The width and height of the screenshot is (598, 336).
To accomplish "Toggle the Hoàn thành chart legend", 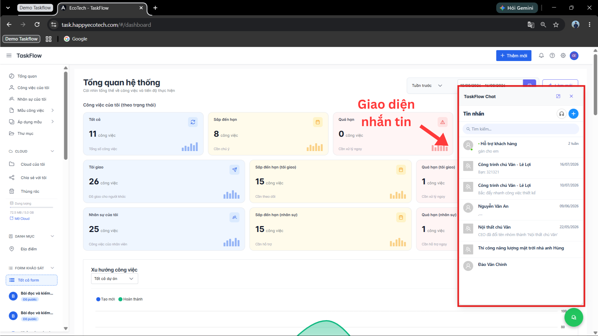I will [131, 299].
